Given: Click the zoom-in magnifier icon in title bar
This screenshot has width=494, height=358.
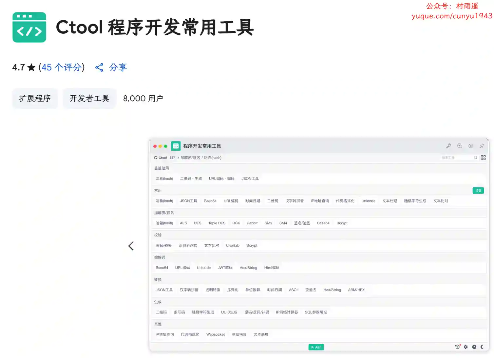Looking at the screenshot, I should pos(460,146).
